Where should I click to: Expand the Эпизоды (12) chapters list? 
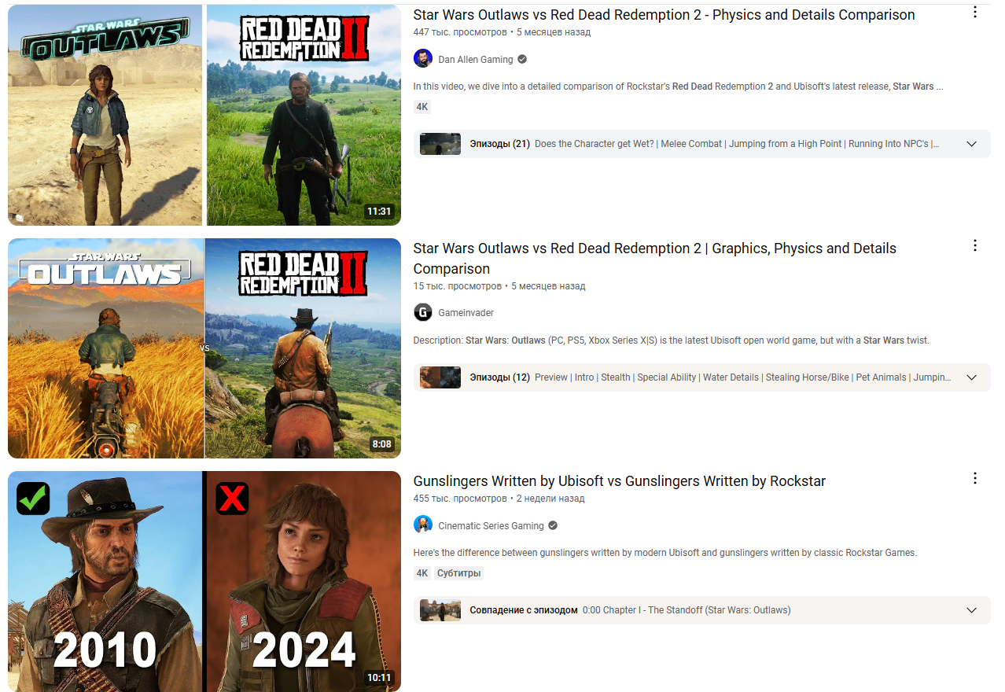click(x=971, y=377)
